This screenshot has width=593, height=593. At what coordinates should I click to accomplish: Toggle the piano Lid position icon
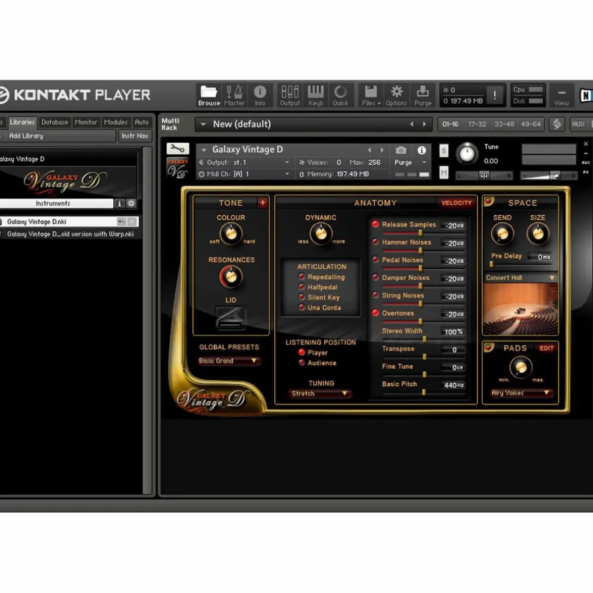coord(230,318)
